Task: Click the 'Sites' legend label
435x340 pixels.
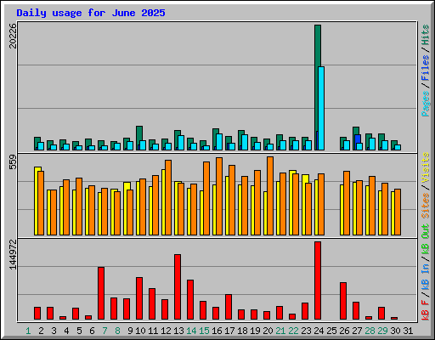Action: pyautogui.click(x=426, y=206)
